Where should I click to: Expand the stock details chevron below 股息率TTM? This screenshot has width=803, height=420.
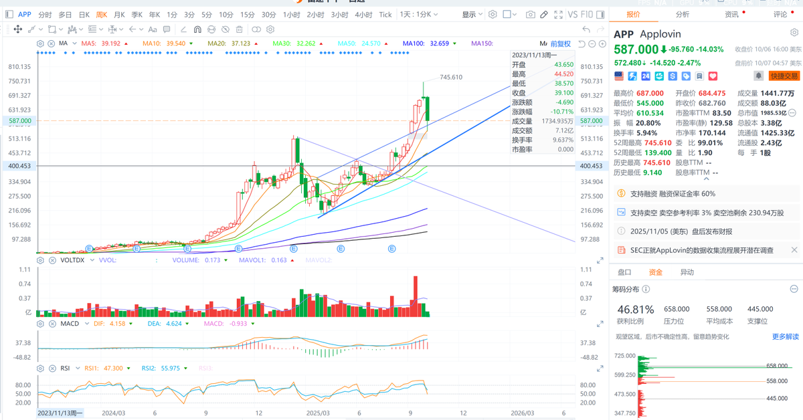[x=705, y=179]
